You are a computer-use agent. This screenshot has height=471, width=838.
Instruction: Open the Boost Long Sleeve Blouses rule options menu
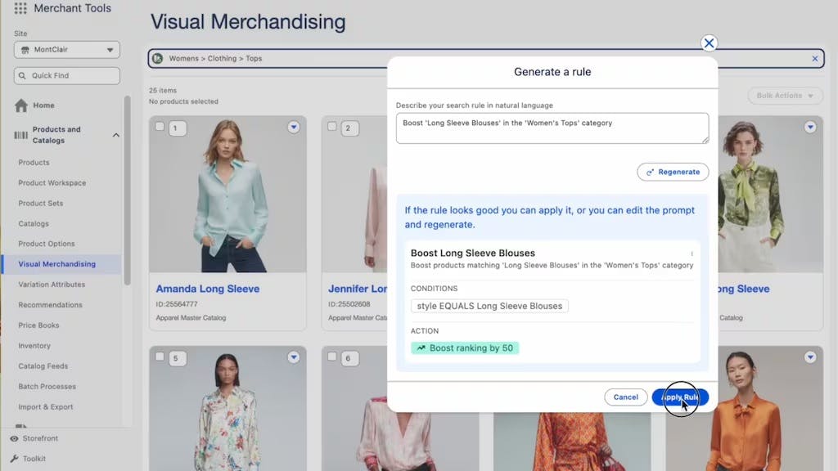pyautogui.click(x=692, y=253)
